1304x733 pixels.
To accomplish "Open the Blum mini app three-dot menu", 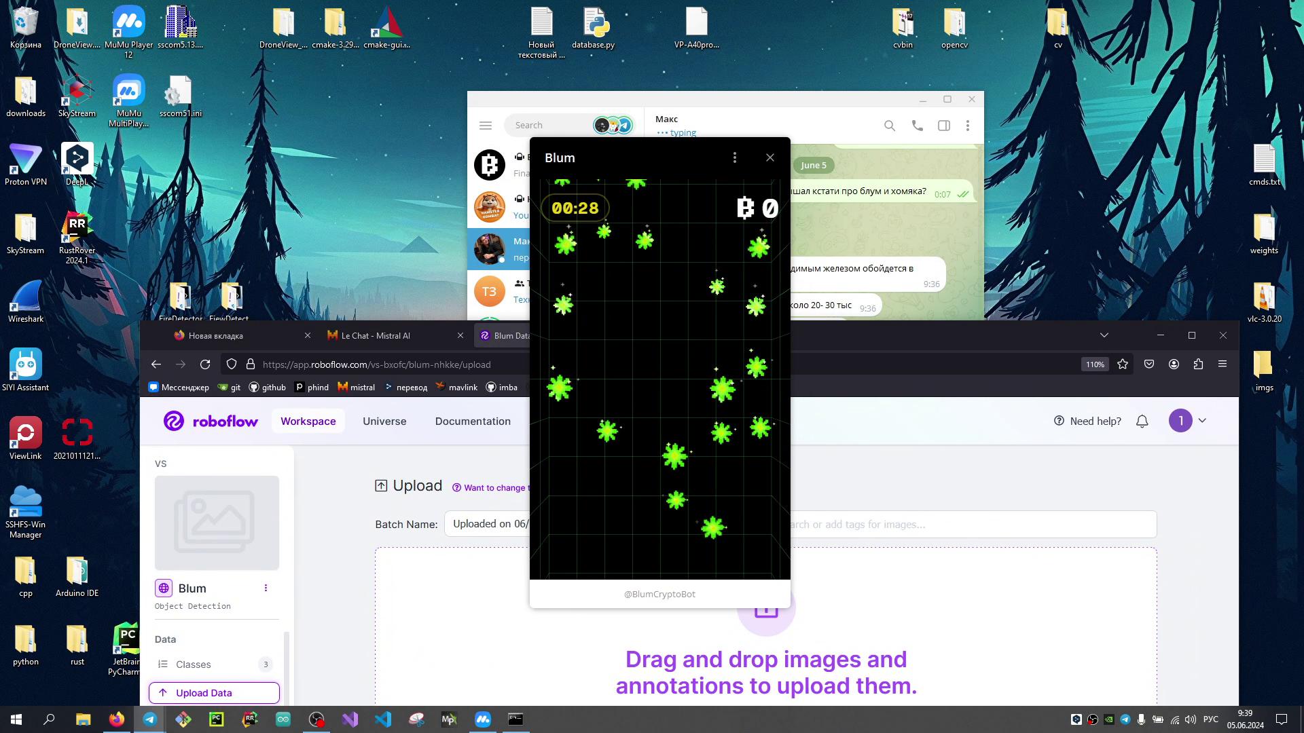I will tap(734, 157).
